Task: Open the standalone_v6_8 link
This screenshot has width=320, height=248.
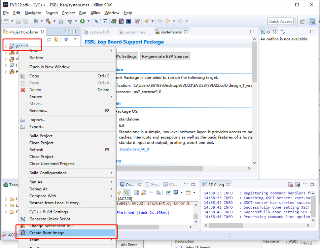Action: pyautogui.click(x=134, y=149)
